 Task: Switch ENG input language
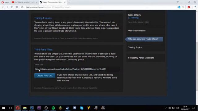tap(177, 108)
